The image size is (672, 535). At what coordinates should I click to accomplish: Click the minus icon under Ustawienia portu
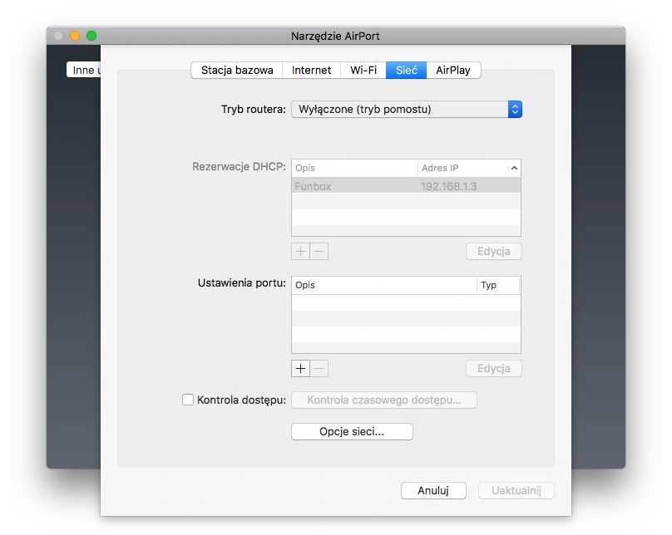click(319, 369)
